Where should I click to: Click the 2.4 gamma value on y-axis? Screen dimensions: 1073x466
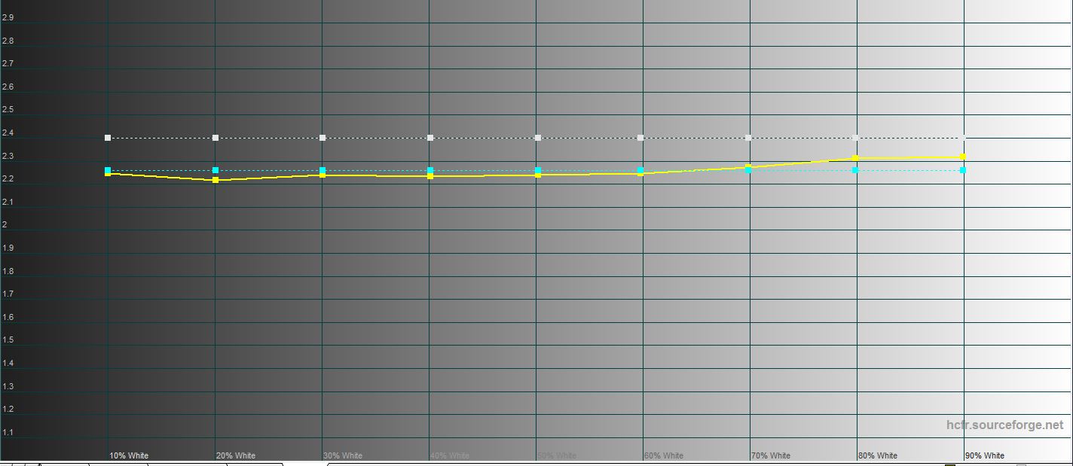pos(8,133)
